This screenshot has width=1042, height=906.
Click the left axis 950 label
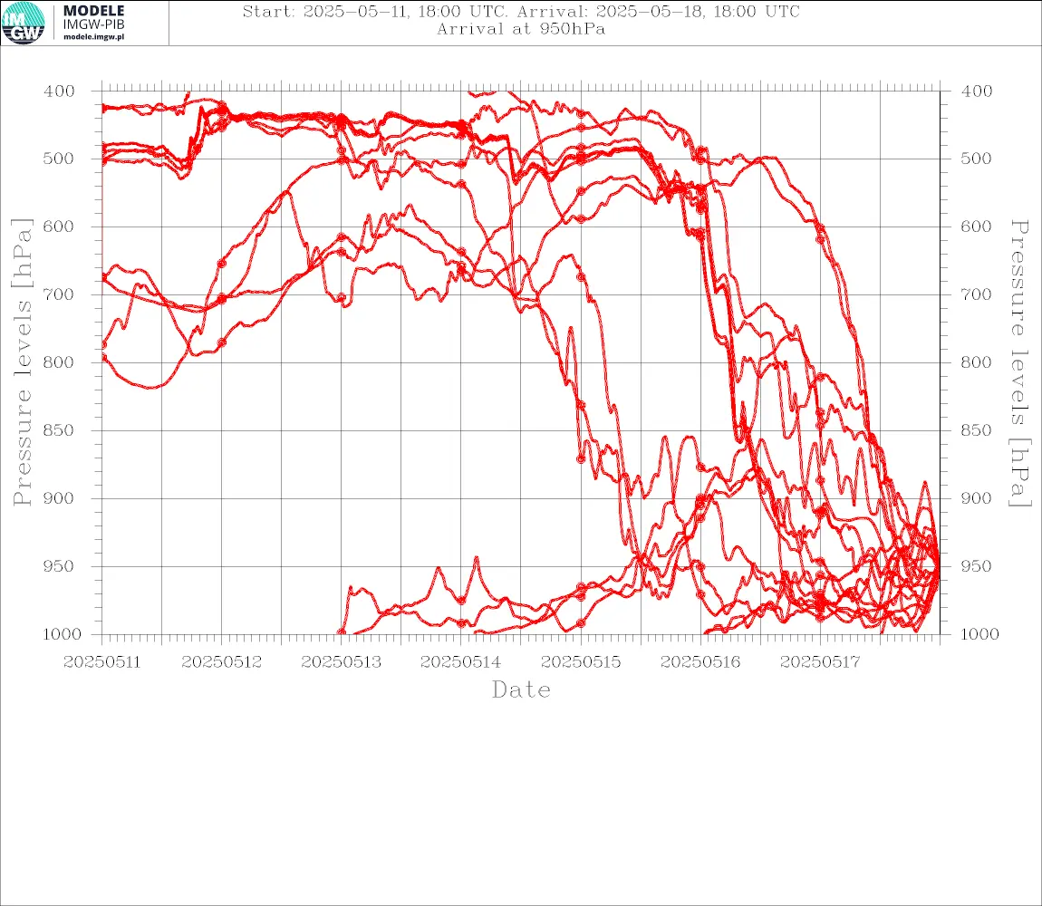click(59, 566)
